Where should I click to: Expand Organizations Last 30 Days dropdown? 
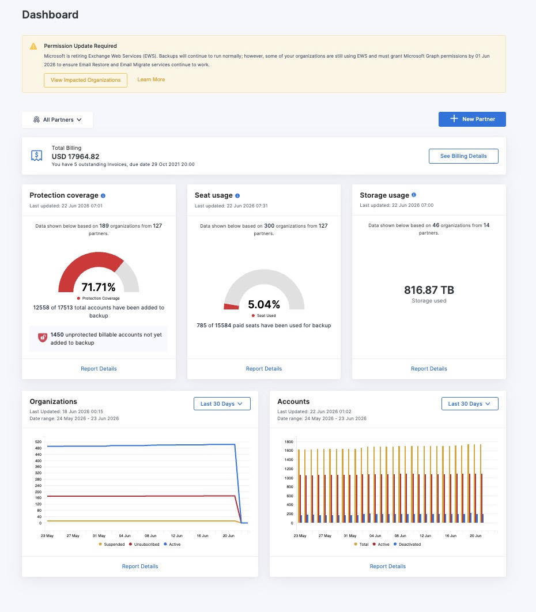point(222,403)
